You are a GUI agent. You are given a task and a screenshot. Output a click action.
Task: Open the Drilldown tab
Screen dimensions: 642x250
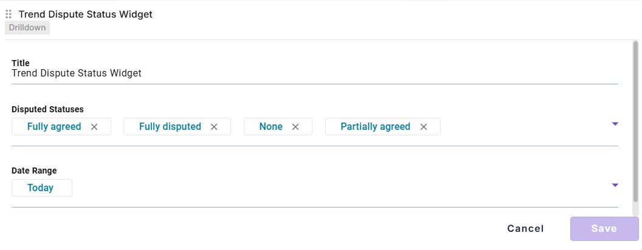tap(27, 28)
